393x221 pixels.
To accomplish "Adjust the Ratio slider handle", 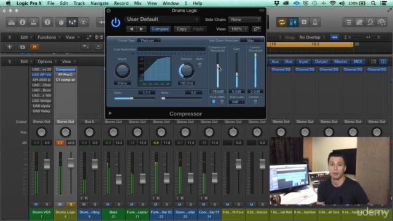I will 131,98.
